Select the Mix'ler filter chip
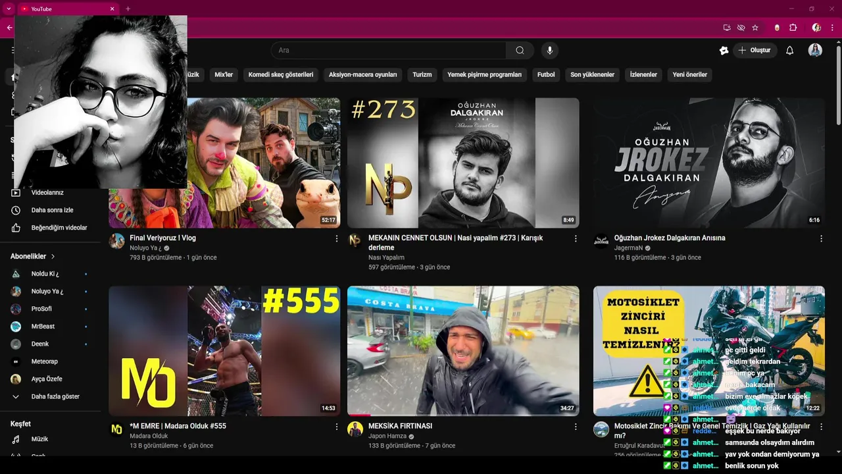 [224, 75]
